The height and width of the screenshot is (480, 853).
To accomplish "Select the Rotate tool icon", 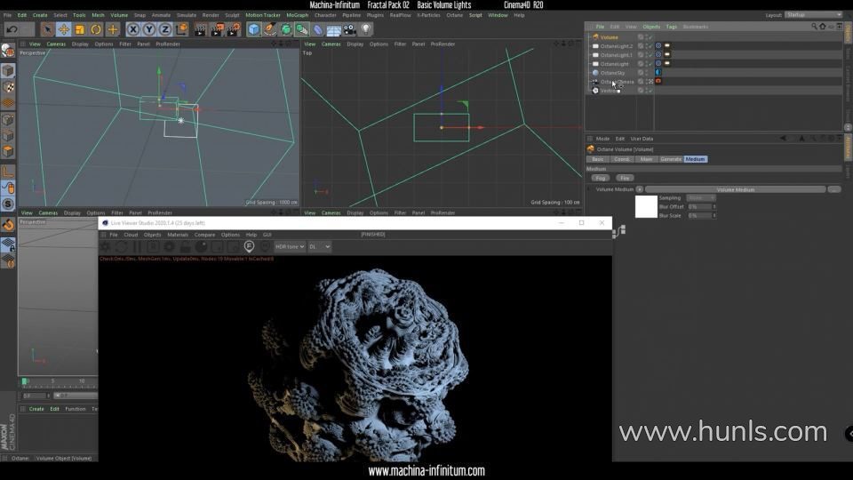I will tap(96, 29).
